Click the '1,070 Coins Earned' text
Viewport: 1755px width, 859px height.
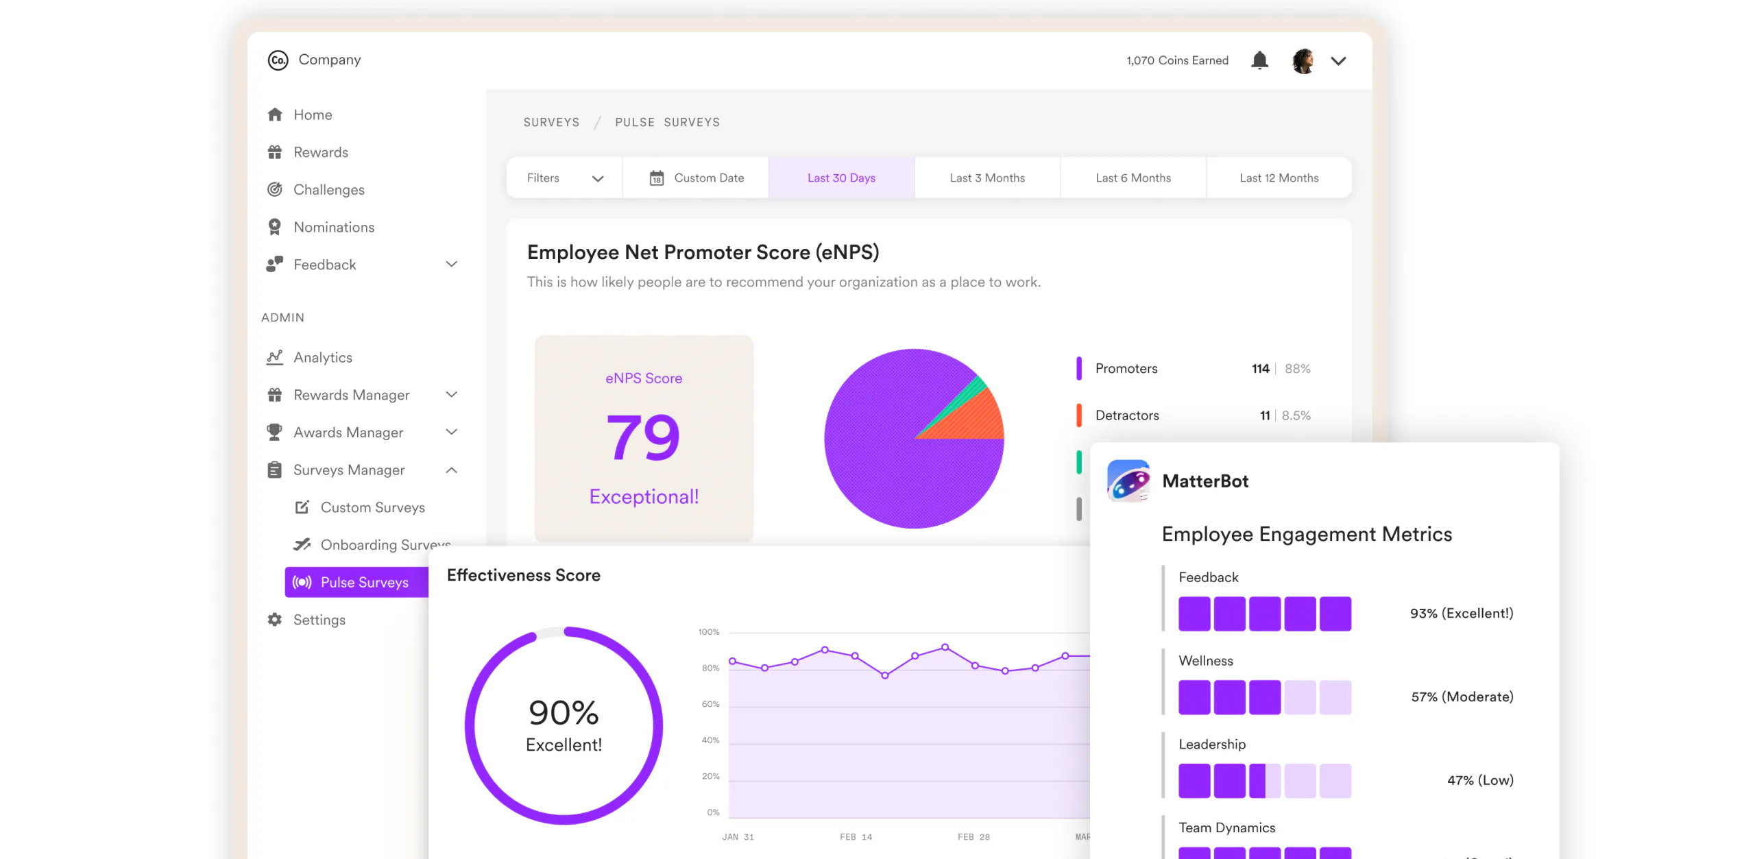(1177, 60)
